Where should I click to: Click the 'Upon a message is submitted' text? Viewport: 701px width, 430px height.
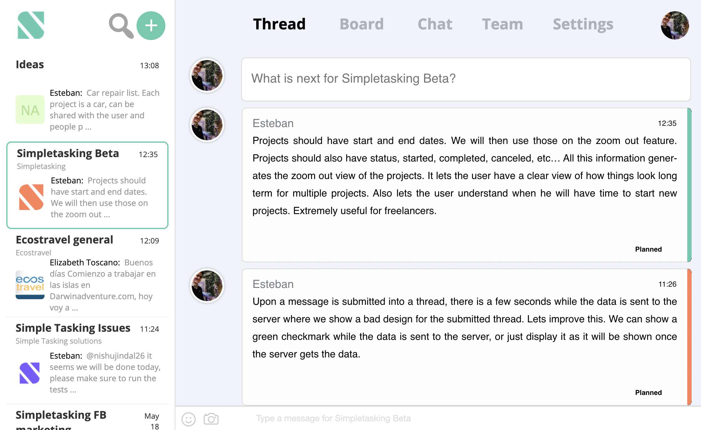(x=465, y=328)
